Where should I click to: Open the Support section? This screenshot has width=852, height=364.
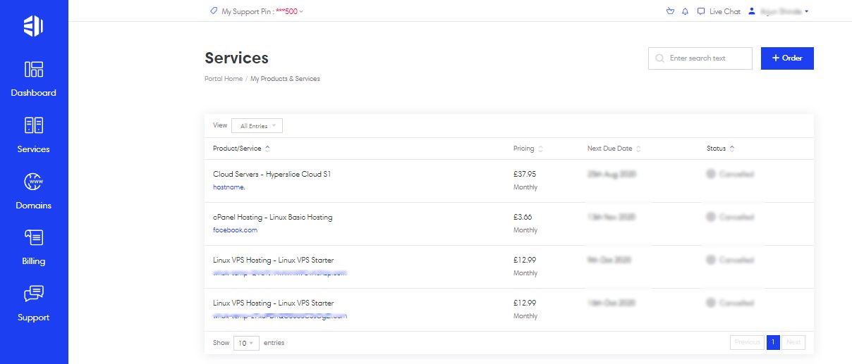pyautogui.click(x=33, y=303)
